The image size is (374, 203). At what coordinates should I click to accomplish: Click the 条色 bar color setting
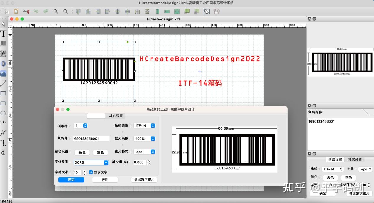(x=82, y=152)
